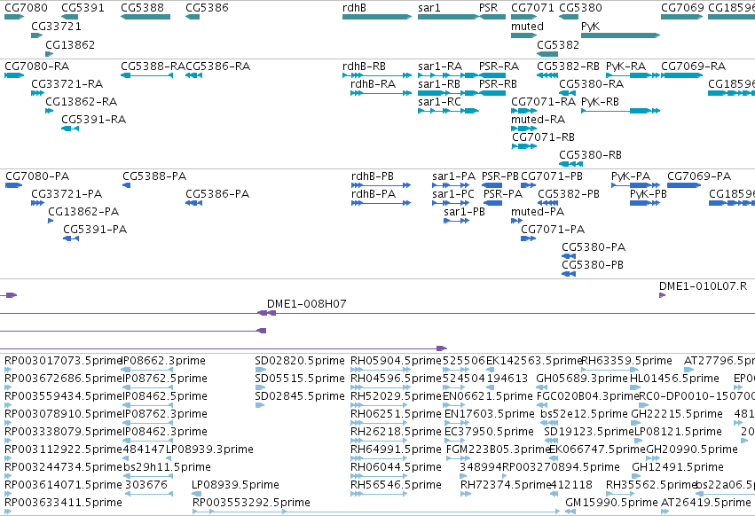Click protein muted-PA

click(x=538, y=212)
